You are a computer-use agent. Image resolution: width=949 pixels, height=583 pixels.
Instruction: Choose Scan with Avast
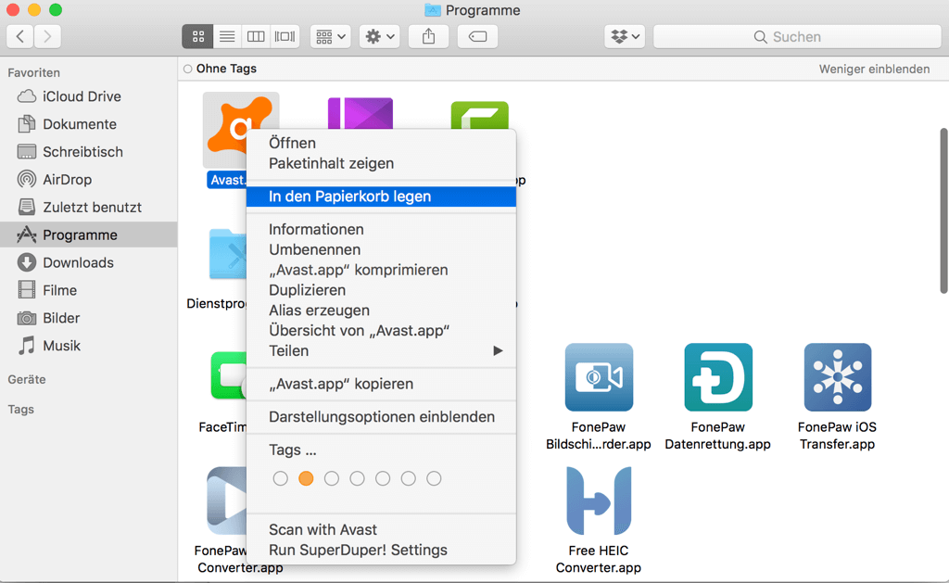coord(381,530)
